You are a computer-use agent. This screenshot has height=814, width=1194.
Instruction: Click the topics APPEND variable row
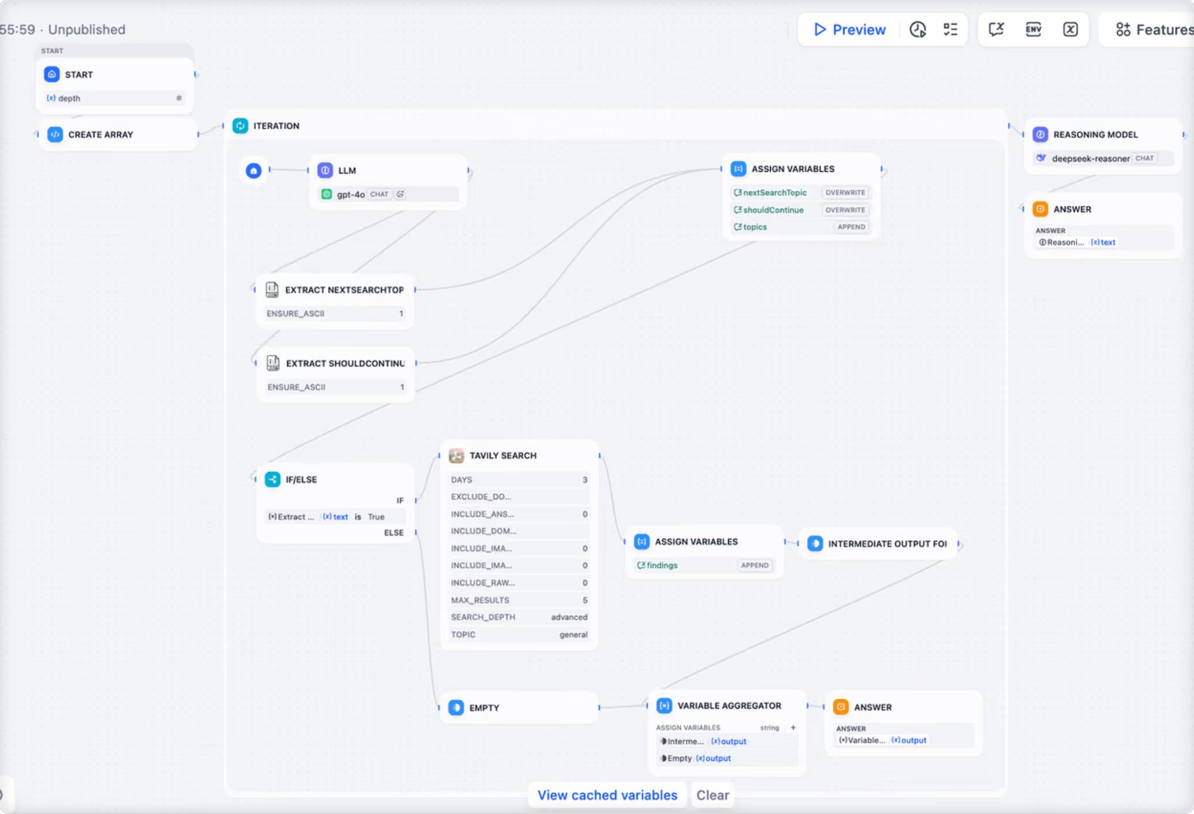coord(801,227)
